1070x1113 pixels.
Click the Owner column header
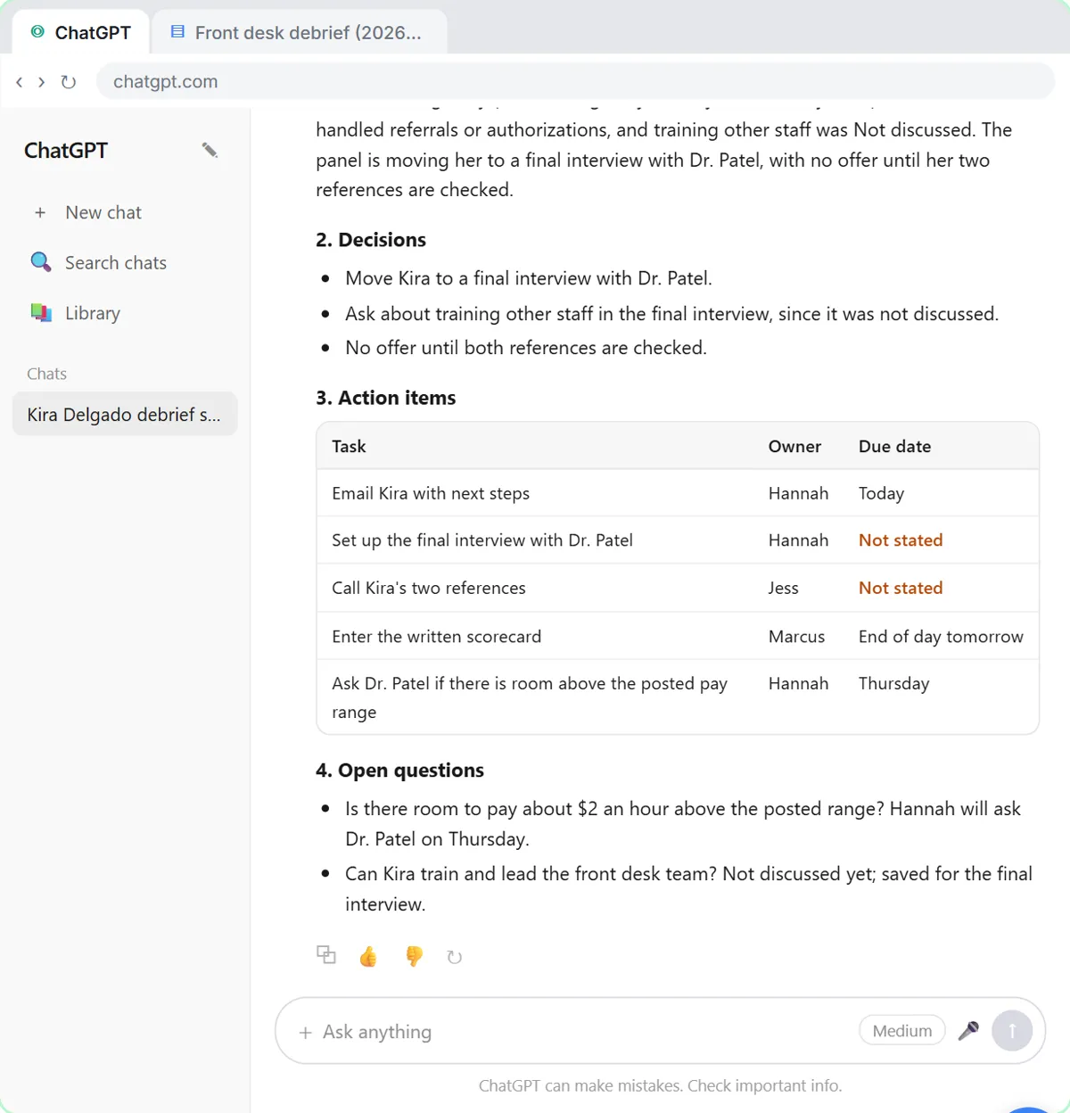(x=794, y=446)
